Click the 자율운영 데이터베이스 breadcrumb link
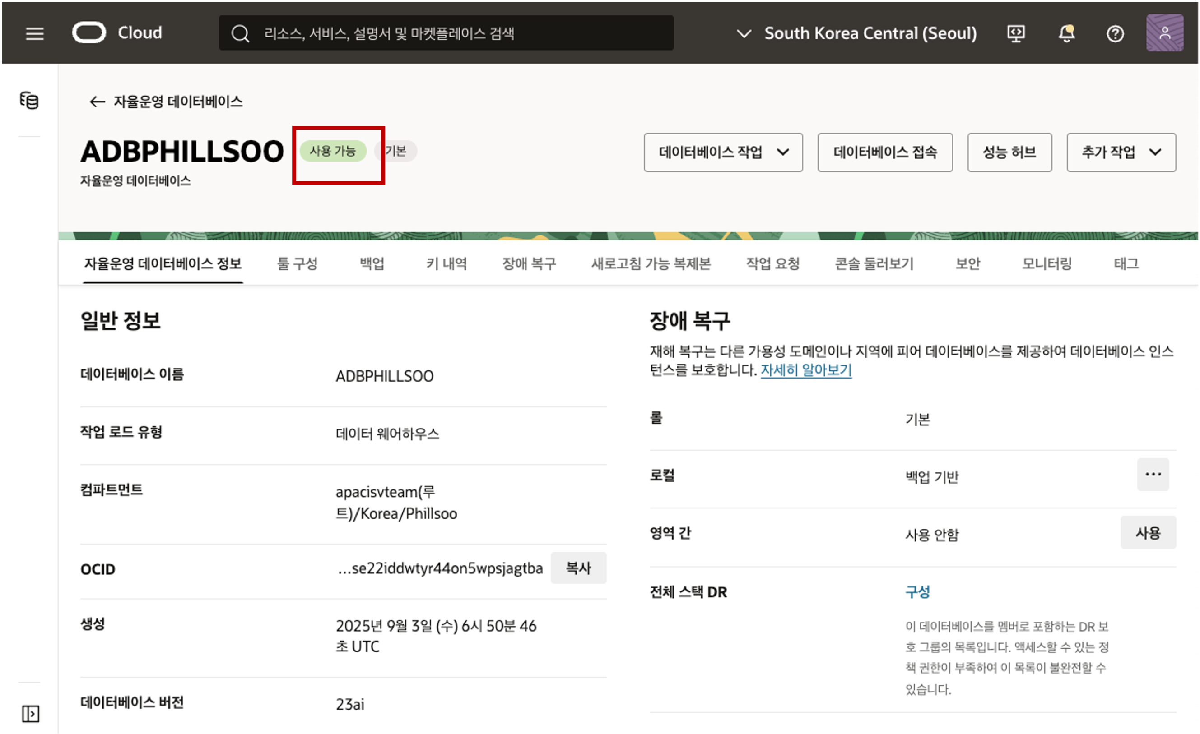Screen dimensions: 1200x734 [x=178, y=101]
